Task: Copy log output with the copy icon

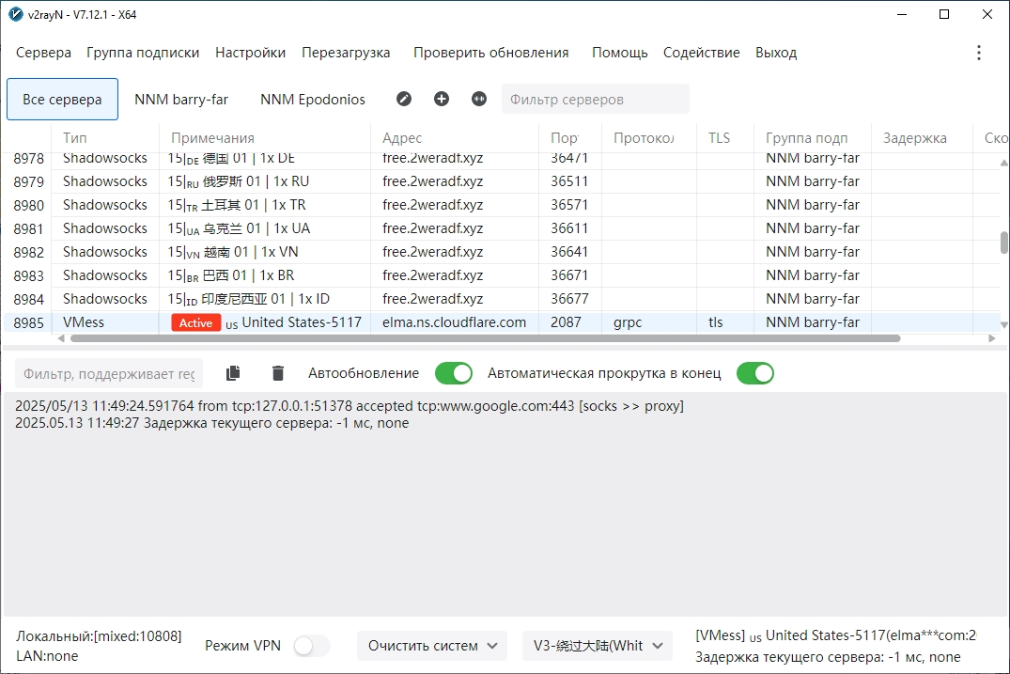Action: 233,373
